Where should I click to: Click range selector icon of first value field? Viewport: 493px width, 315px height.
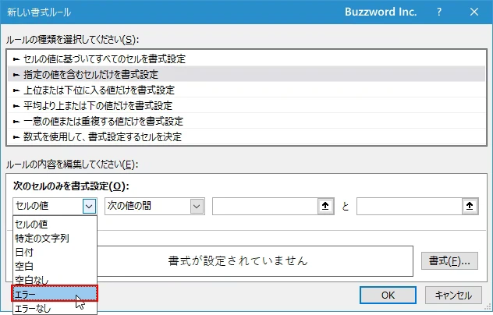(x=325, y=206)
